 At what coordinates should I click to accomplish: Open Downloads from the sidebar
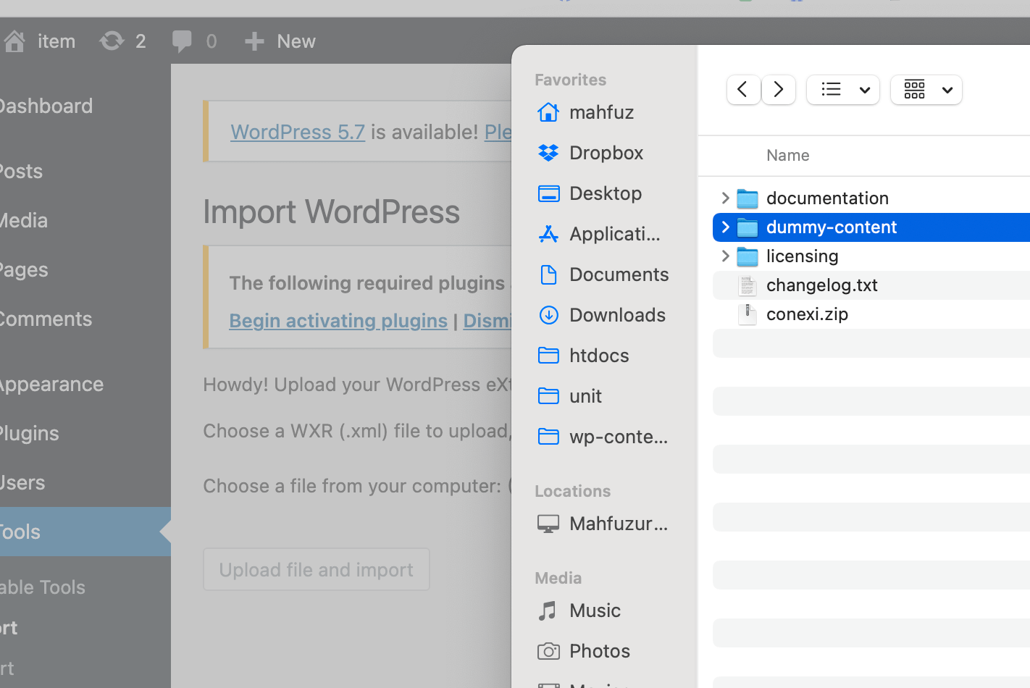pos(617,315)
